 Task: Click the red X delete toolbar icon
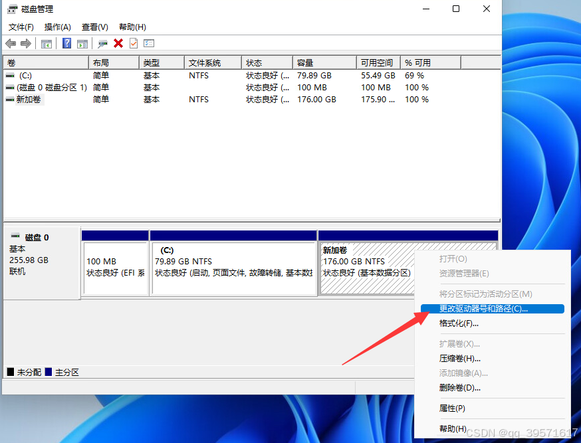click(118, 43)
